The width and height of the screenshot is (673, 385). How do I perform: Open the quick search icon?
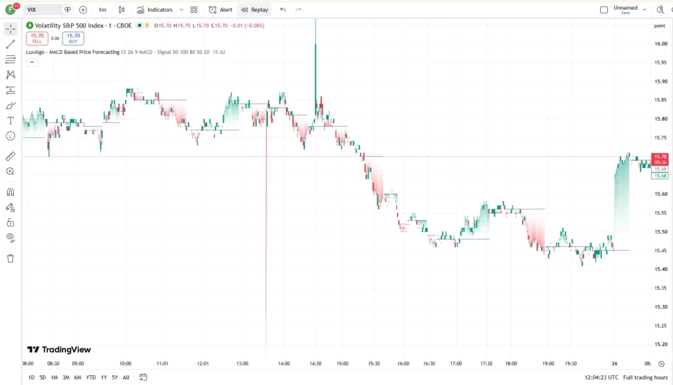tap(660, 9)
